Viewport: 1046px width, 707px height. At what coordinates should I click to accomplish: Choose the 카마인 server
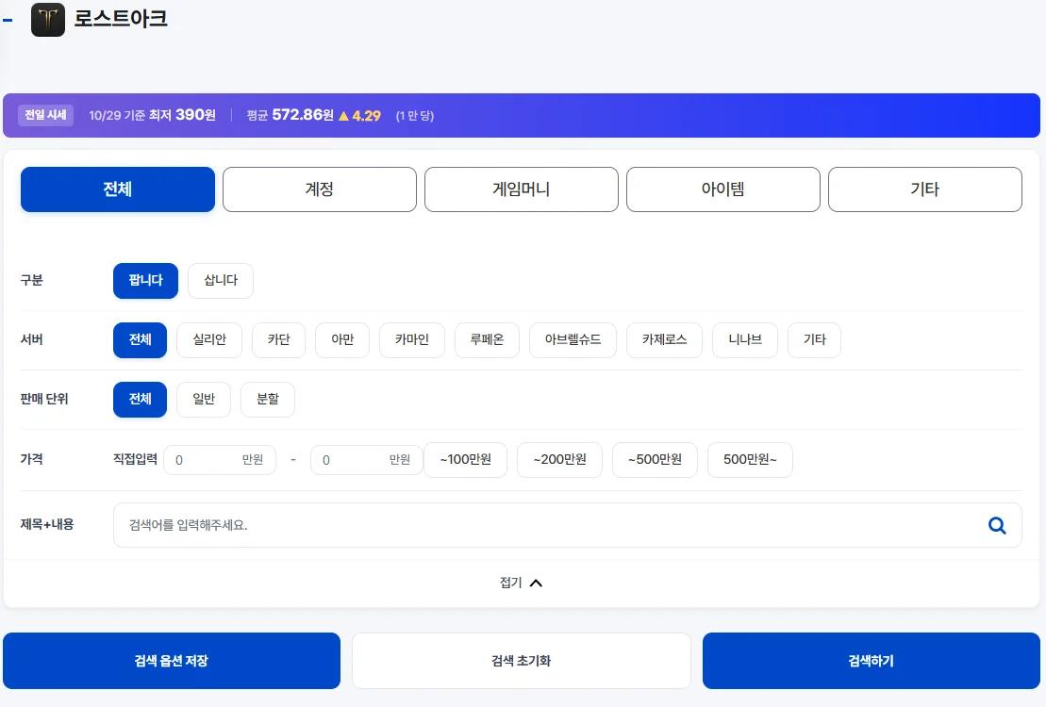click(411, 340)
